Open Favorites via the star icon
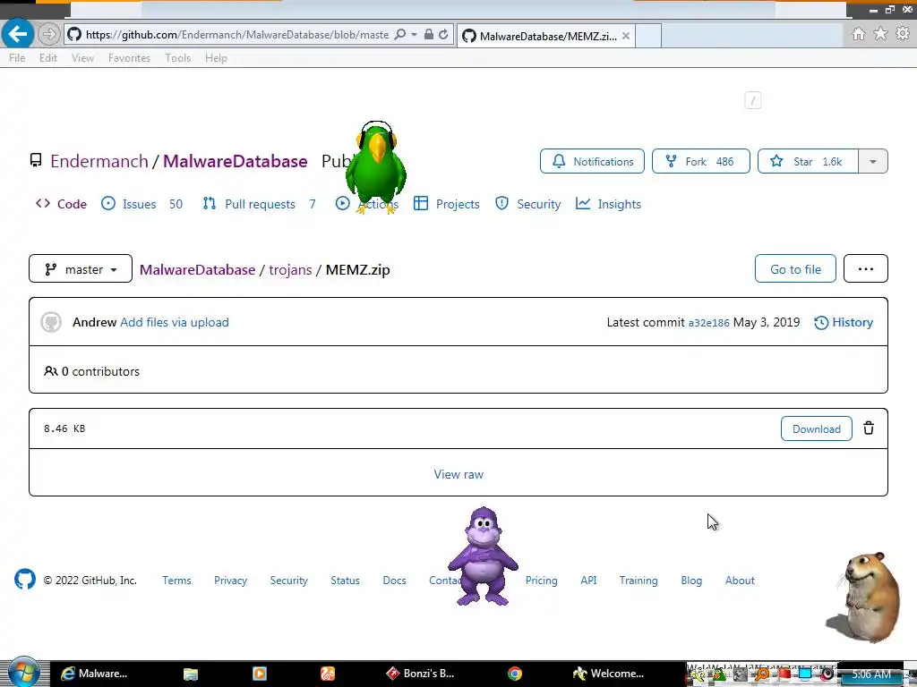This screenshot has width=917, height=687. (880, 34)
